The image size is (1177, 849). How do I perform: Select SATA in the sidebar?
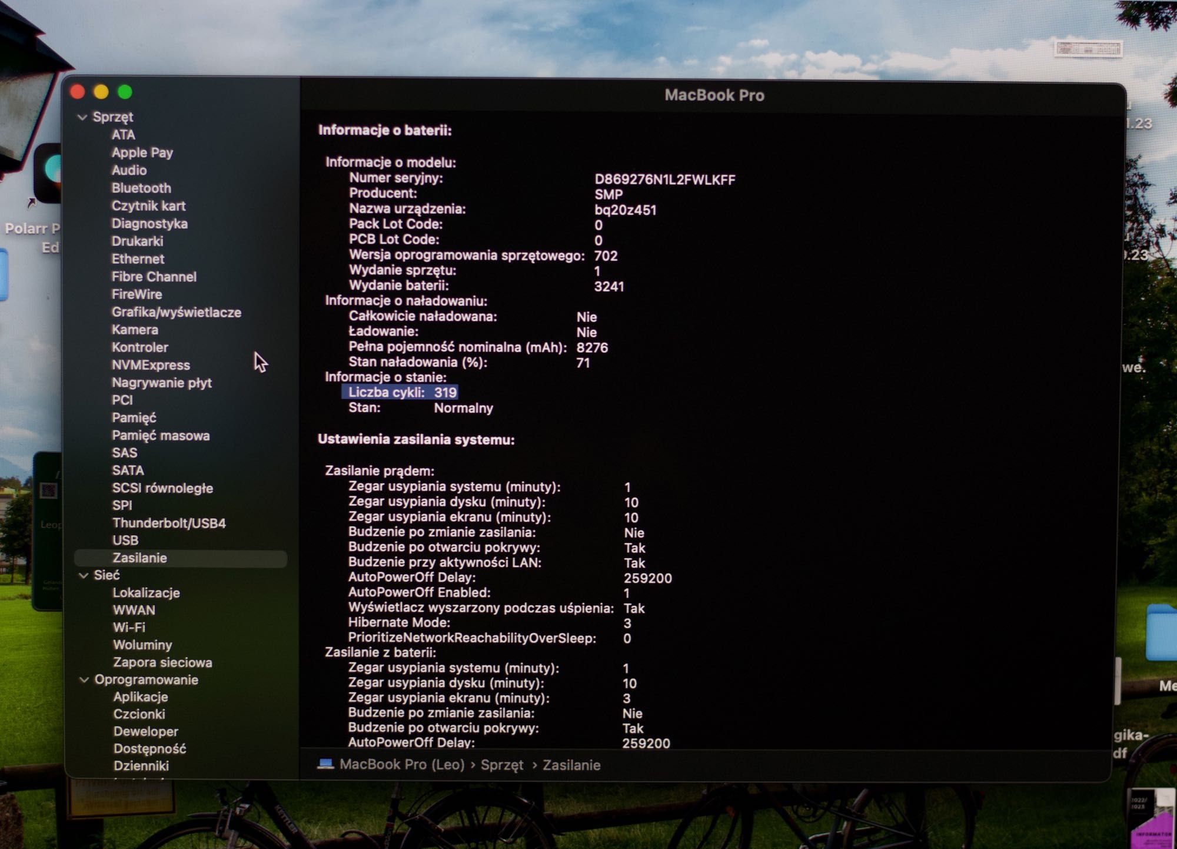pyautogui.click(x=128, y=470)
